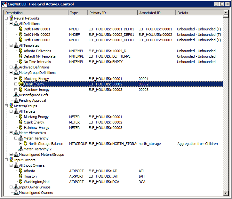This screenshot has height=199, width=232.
Task: Click the Def01-Mtr 00002 node icon
Action: coord(21,34)
